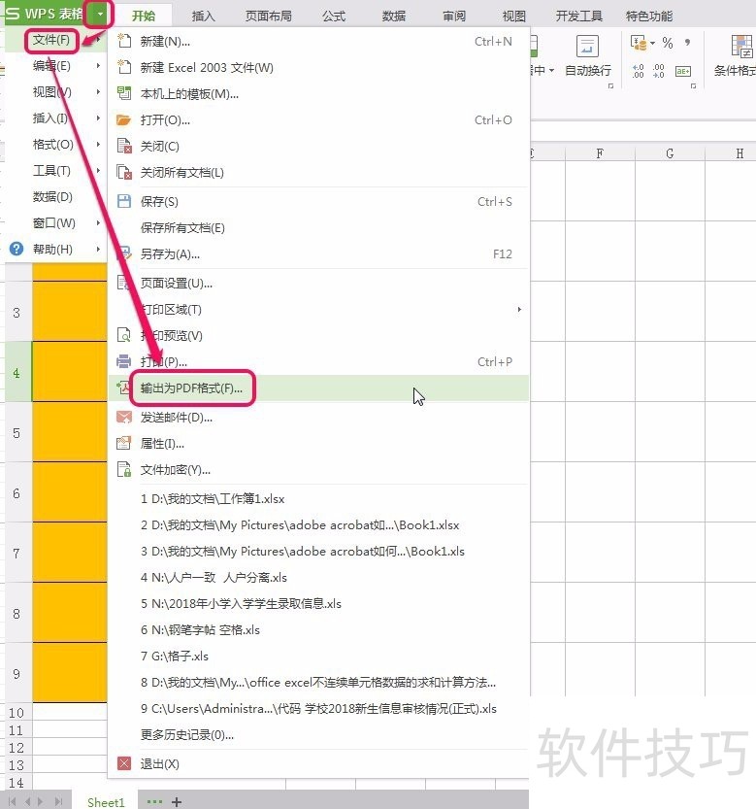
Task: Open recent file 2 Book1.xlsx
Action: (318, 524)
